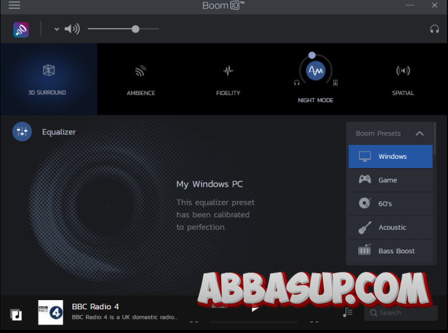Close the Boom 3D window
Screen dimensions: 448x333
point(435,5)
